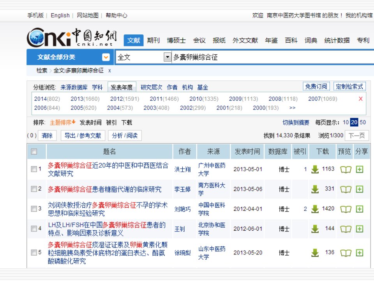Screen dimensions: 374x281
Task: Preview the paper by 刘艳巧
Action: click(346, 209)
